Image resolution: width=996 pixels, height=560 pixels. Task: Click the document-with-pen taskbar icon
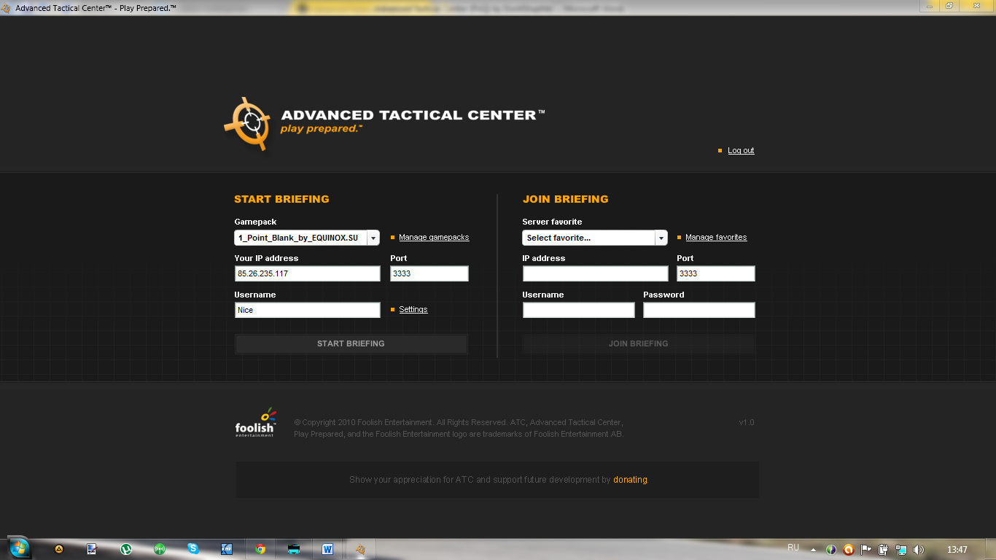click(92, 549)
